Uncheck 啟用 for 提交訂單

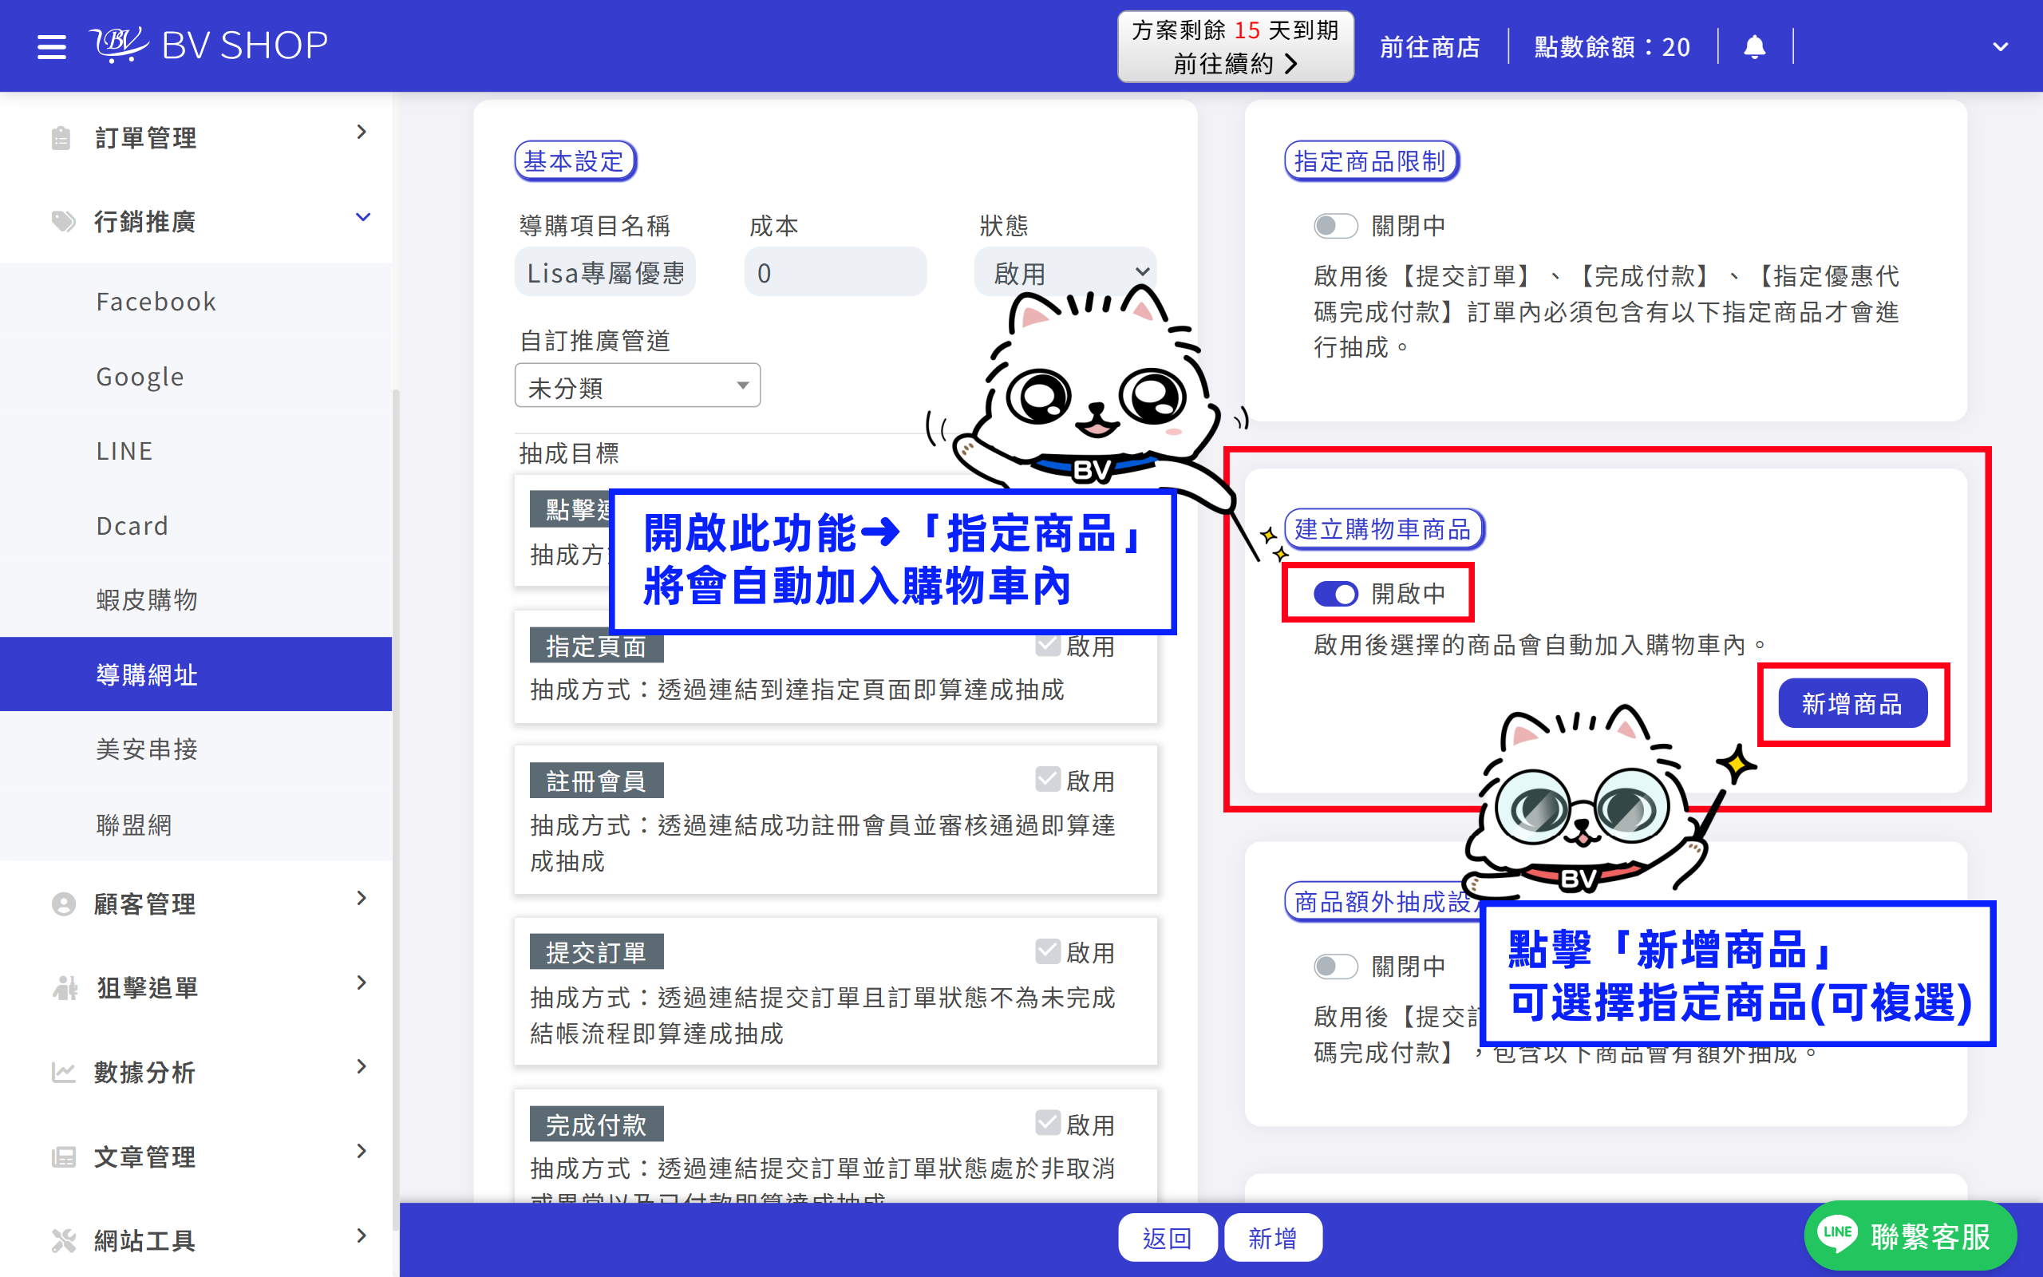coord(1047,951)
